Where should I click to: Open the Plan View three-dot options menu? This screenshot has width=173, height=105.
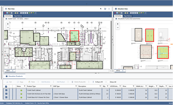109,9
